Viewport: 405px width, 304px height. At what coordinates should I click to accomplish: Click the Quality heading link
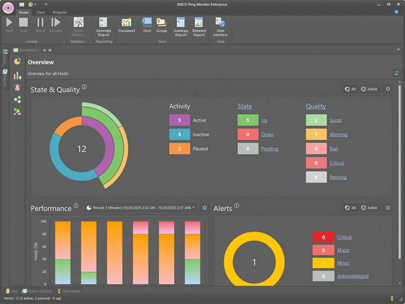click(x=316, y=106)
